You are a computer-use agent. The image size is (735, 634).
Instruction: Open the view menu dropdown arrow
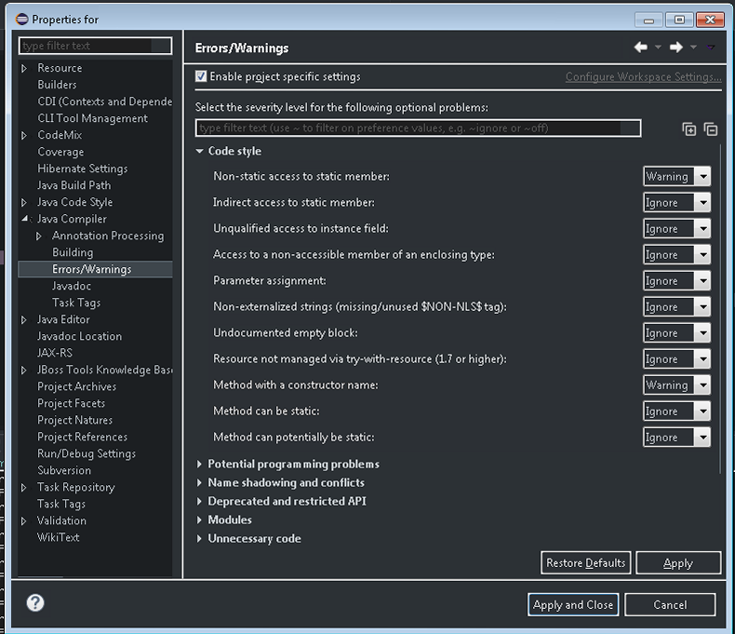pyautogui.click(x=711, y=47)
